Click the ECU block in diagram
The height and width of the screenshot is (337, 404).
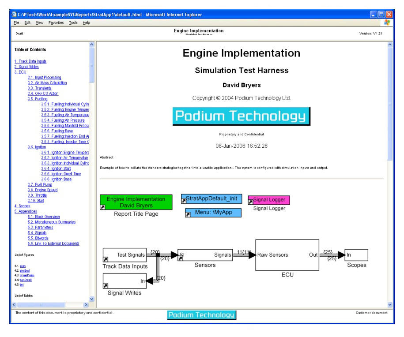coord(287,255)
